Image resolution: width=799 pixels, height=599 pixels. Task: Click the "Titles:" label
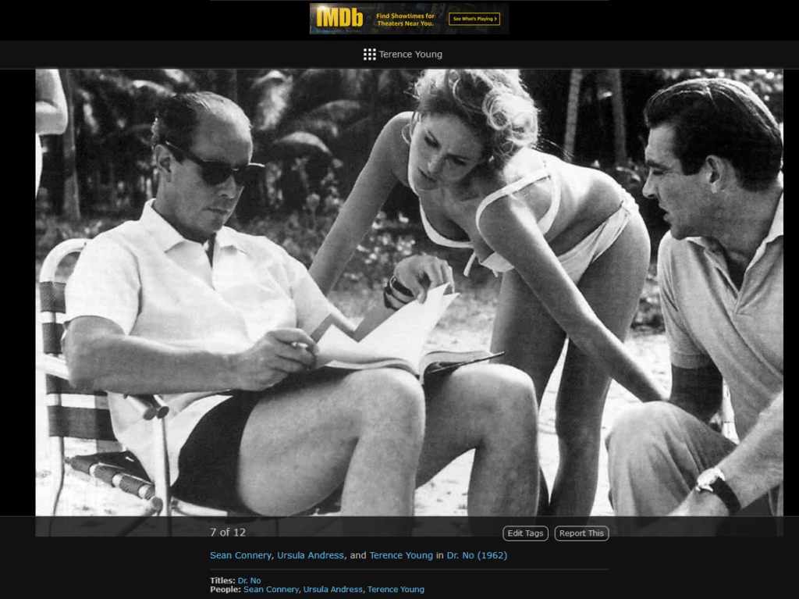222,580
